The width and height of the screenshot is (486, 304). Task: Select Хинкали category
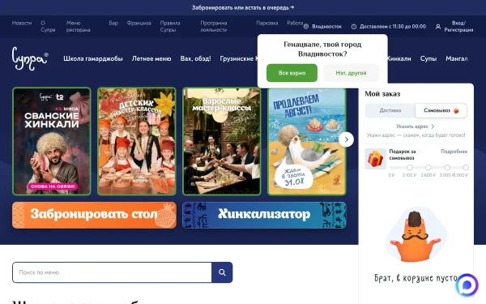tap(399, 58)
